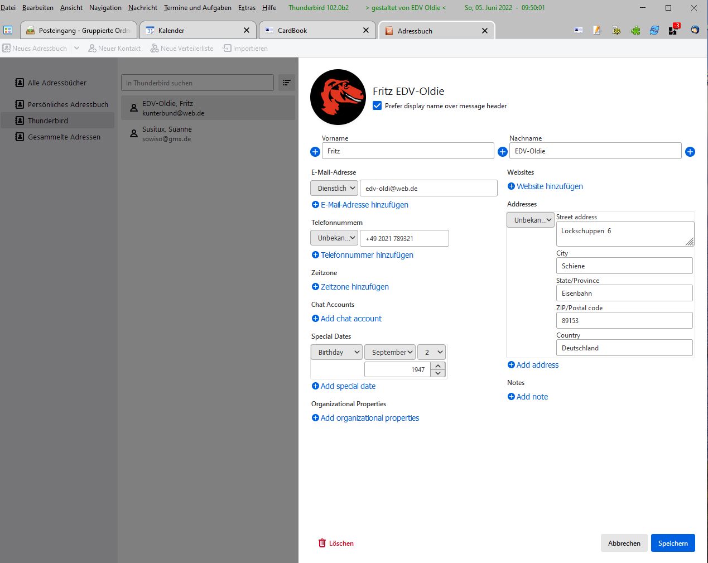Open the green puzzle piece add-ons icon
Image resolution: width=708 pixels, height=563 pixels.
pos(635,30)
